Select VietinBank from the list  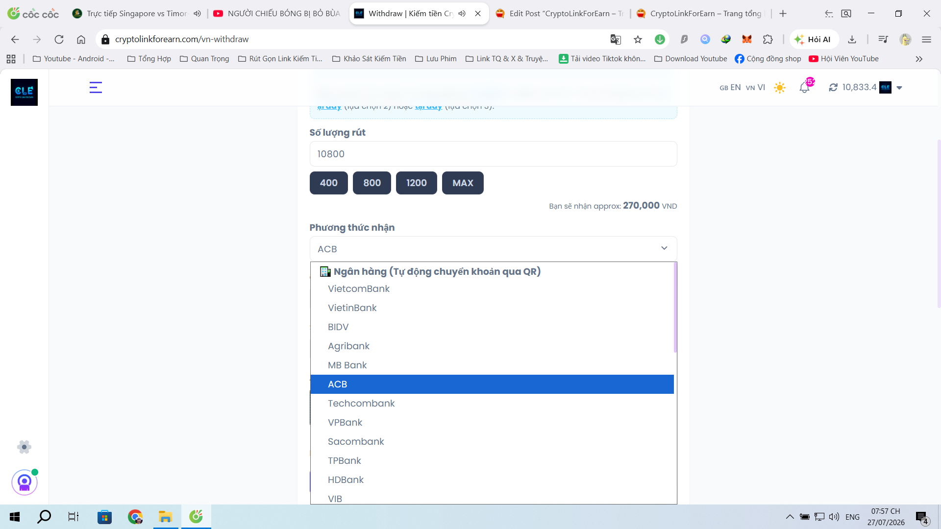492,308
